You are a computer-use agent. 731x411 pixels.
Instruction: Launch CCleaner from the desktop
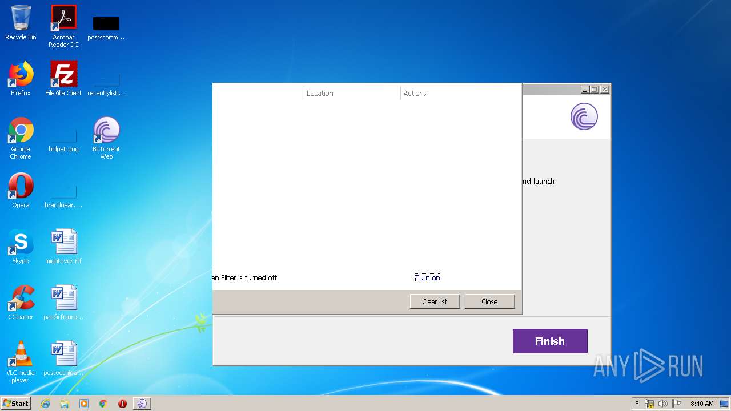21,303
